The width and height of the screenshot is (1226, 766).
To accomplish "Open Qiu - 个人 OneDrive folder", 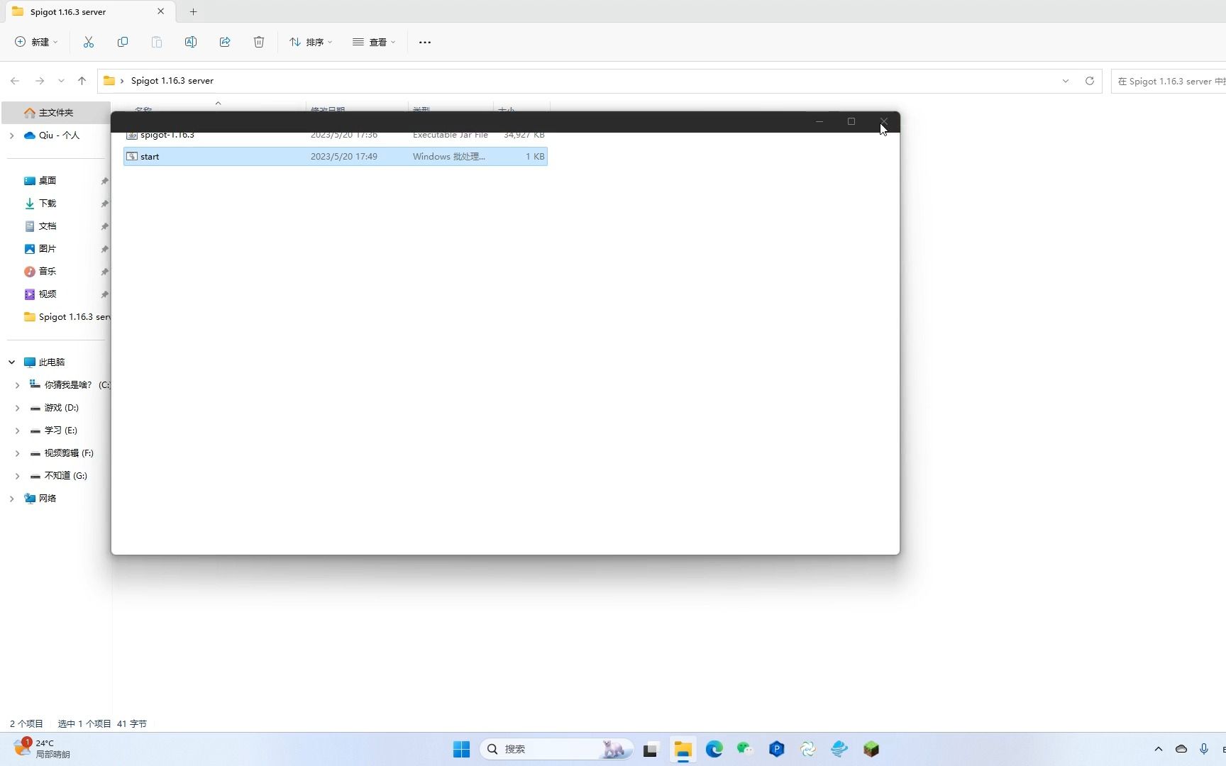I will (59, 135).
